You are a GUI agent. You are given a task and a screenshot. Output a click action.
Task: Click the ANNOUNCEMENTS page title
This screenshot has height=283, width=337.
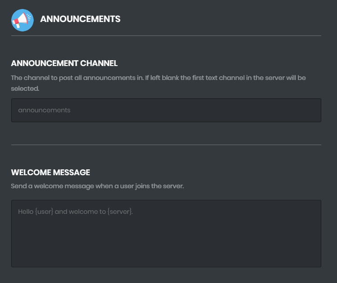click(80, 19)
